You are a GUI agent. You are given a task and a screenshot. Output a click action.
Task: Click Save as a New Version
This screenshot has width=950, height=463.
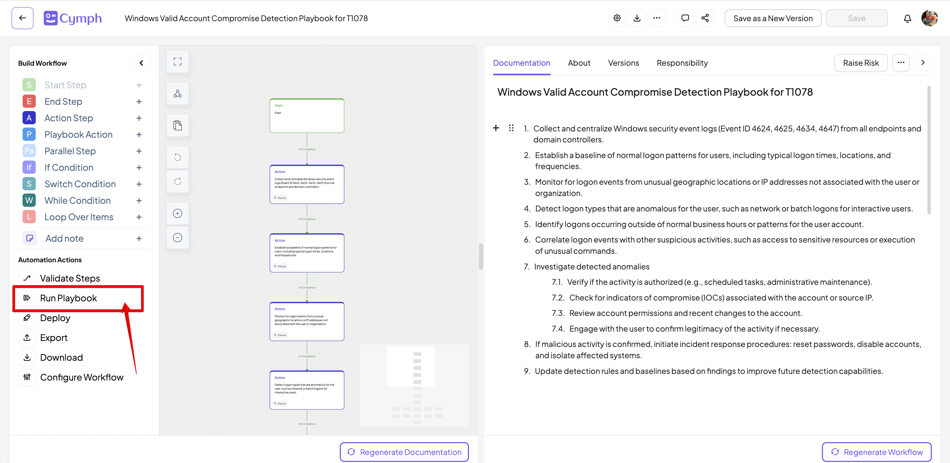[773, 18]
